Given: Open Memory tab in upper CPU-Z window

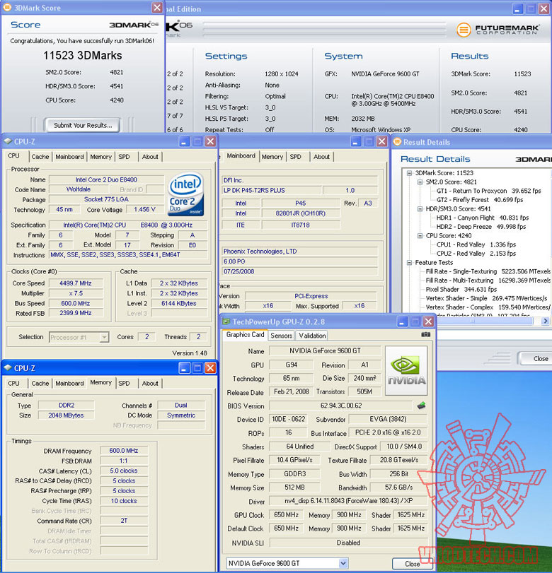Looking at the screenshot, I should (100, 157).
